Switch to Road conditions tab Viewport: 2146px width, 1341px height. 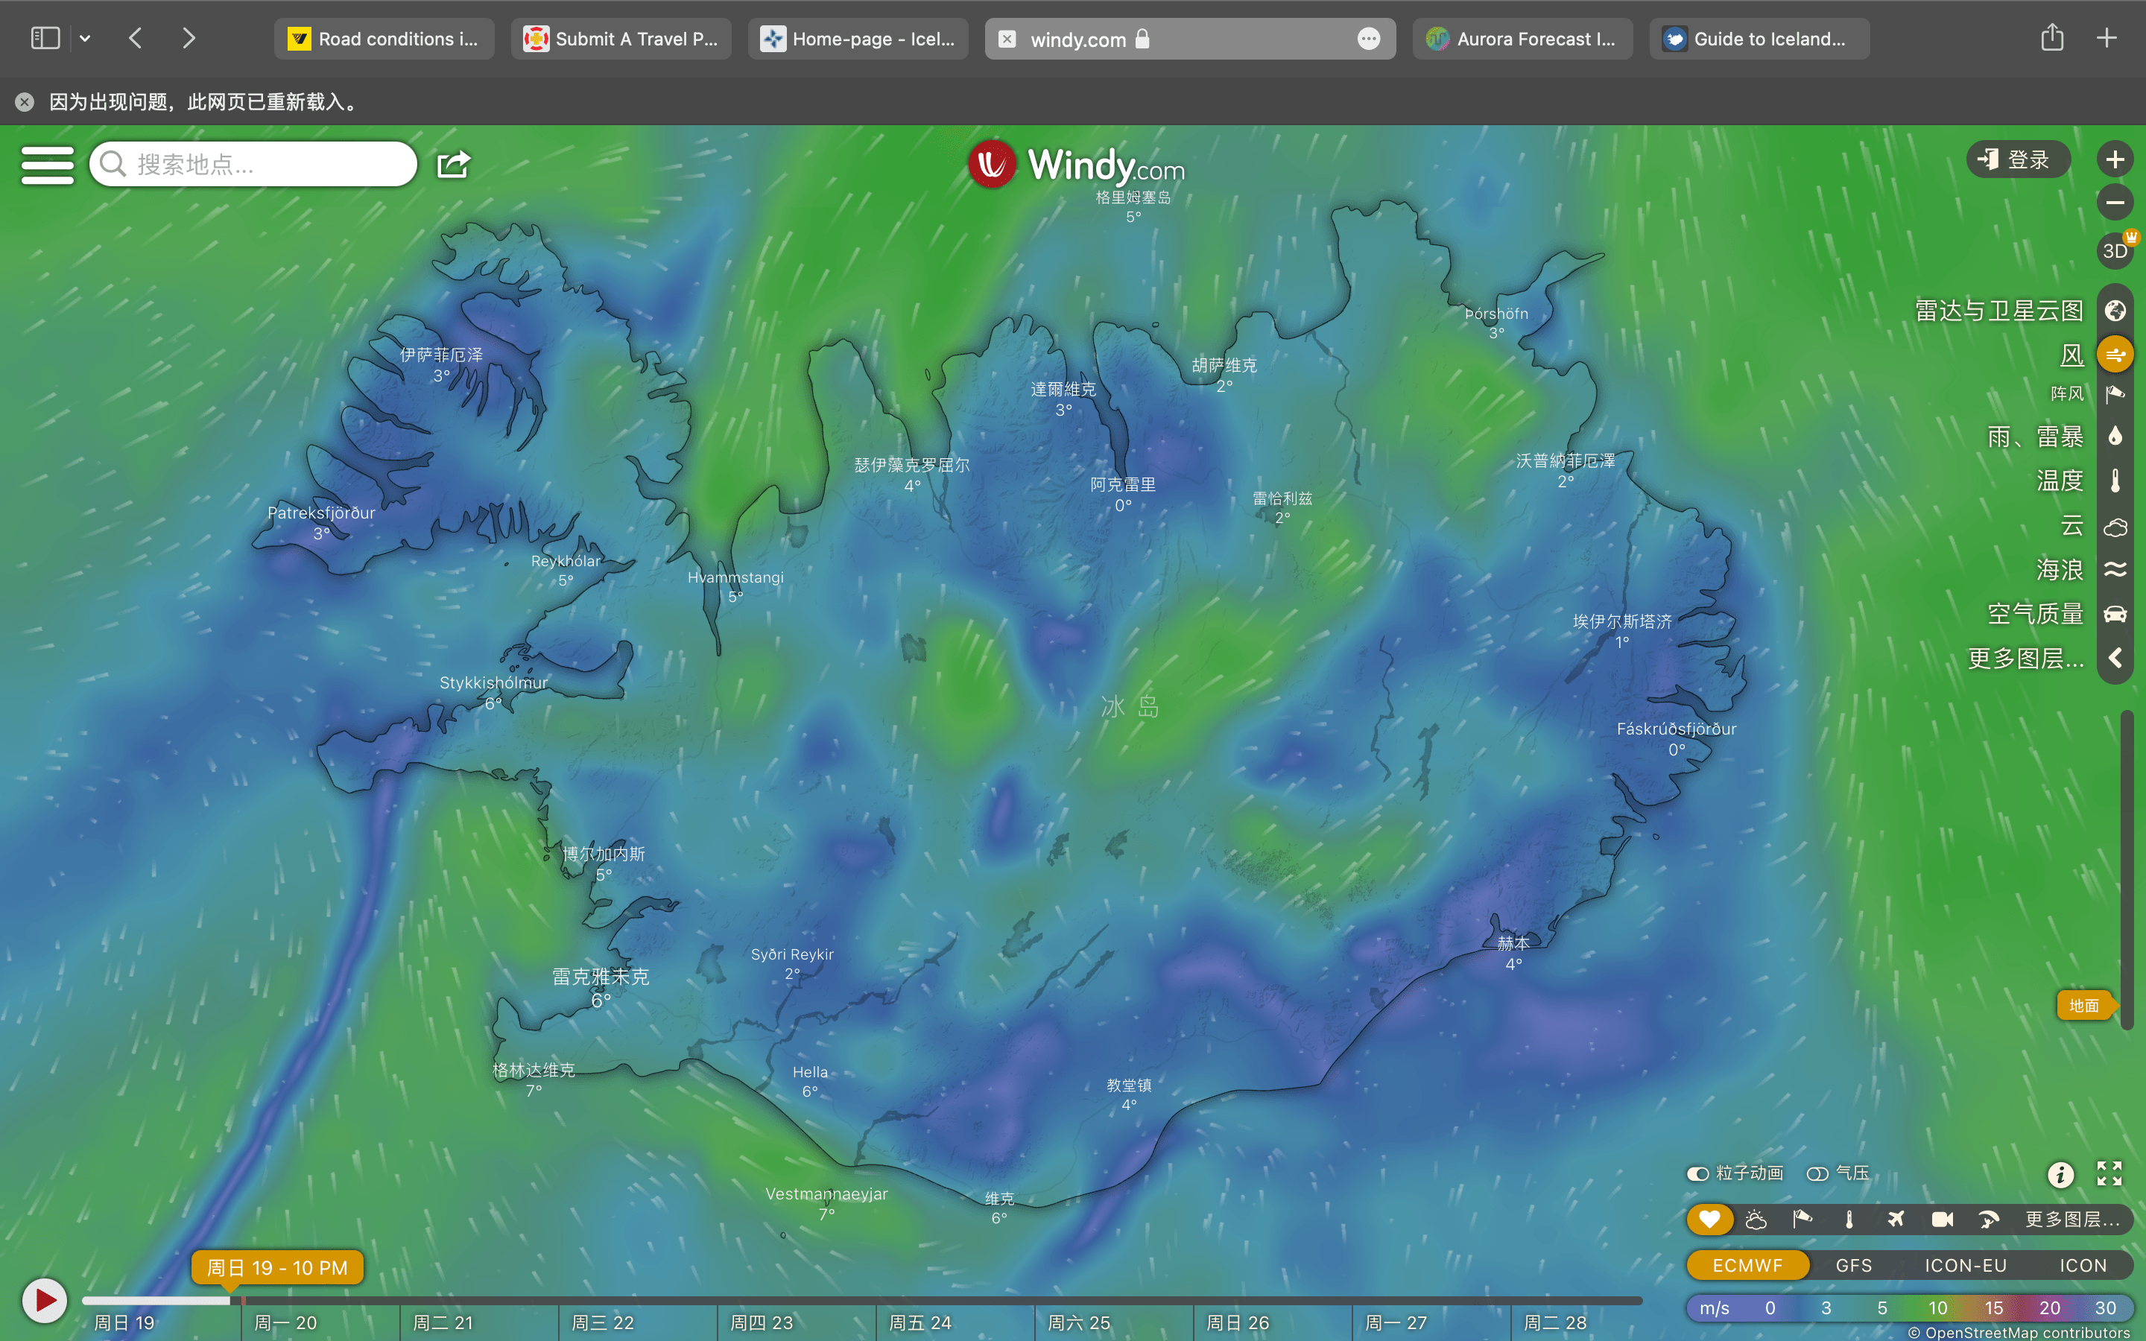click(x=384, y=39)
